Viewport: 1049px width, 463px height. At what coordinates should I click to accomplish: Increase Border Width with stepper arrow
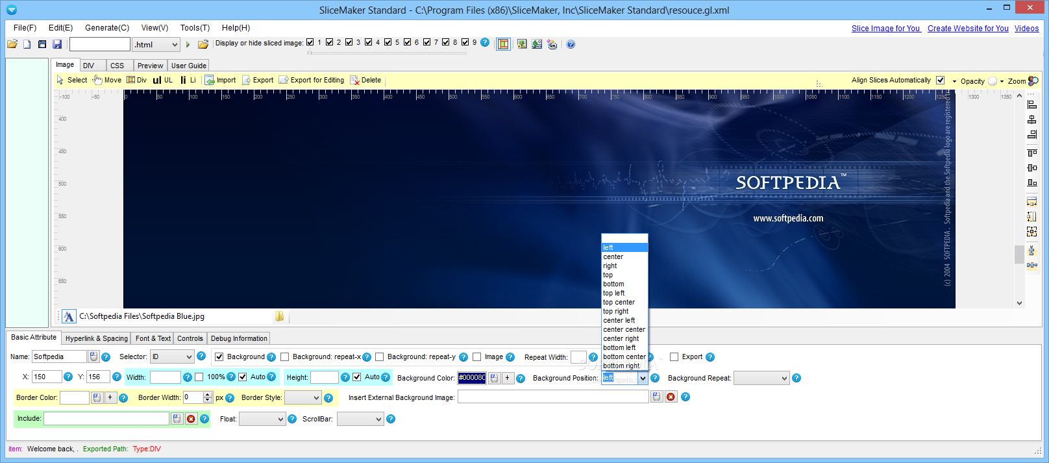click(208, 394)
